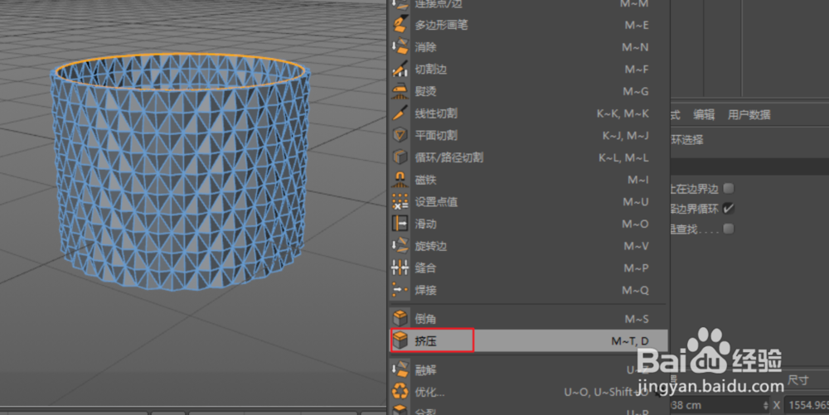Click the 挤压 extrude menu entry
This screenshot has width=829, height=415.
pyautogui.click(x=529, y=340)
